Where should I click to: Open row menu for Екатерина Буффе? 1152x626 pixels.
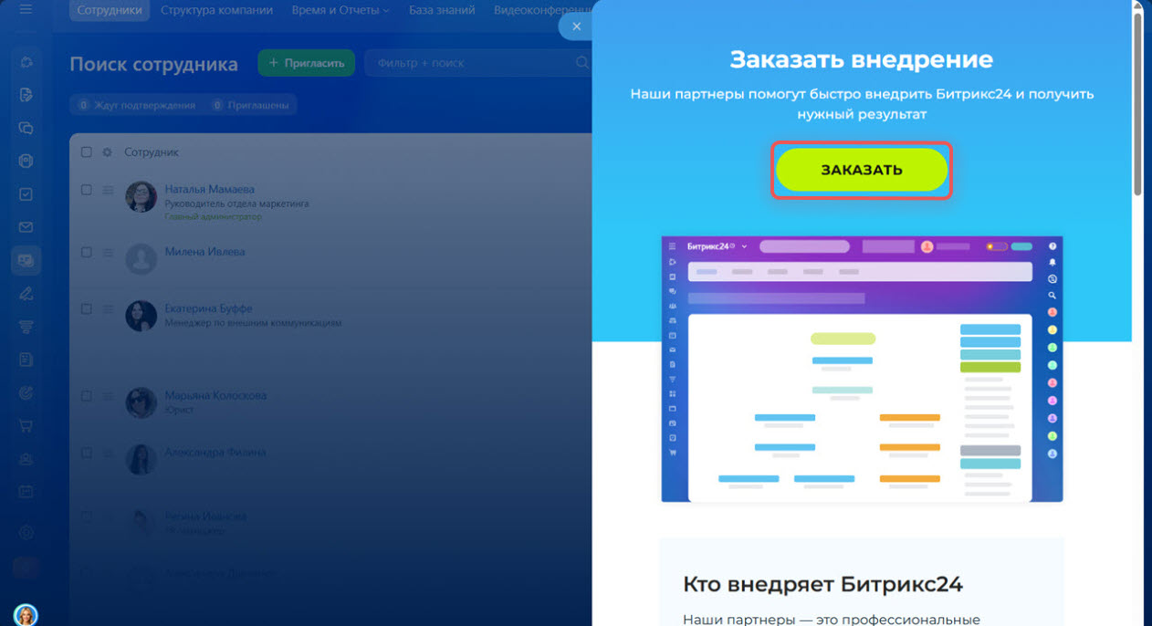[x=108, y=309]
